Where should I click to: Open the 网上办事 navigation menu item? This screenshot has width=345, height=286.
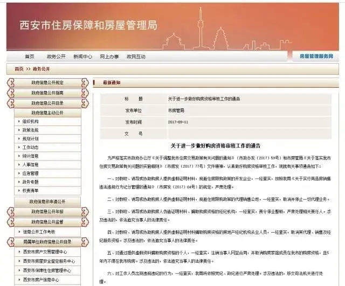[109, 57]
